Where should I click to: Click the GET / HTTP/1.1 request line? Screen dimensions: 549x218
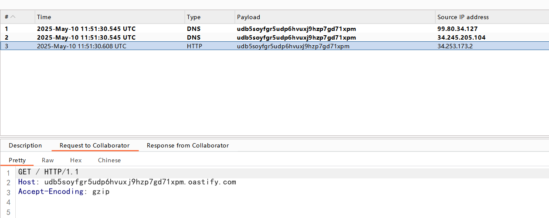(x=48, y=172)
